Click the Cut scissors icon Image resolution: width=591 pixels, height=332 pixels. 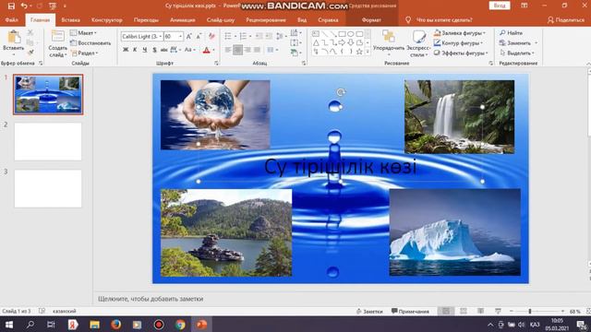click(30, 33)
